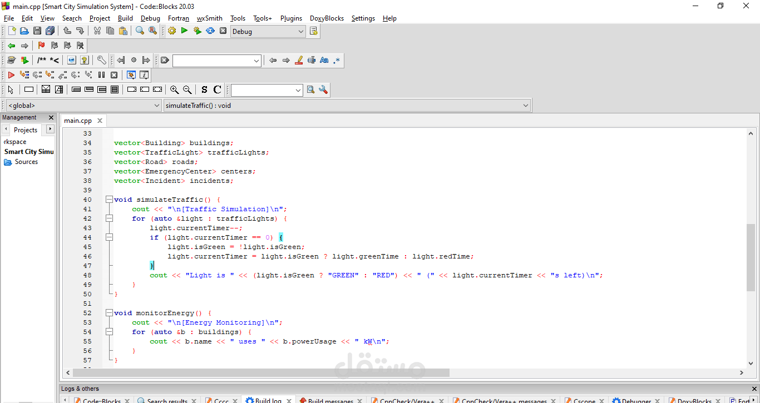
Task: Expand the global scope dropdown
Action: tap(83, 105)
